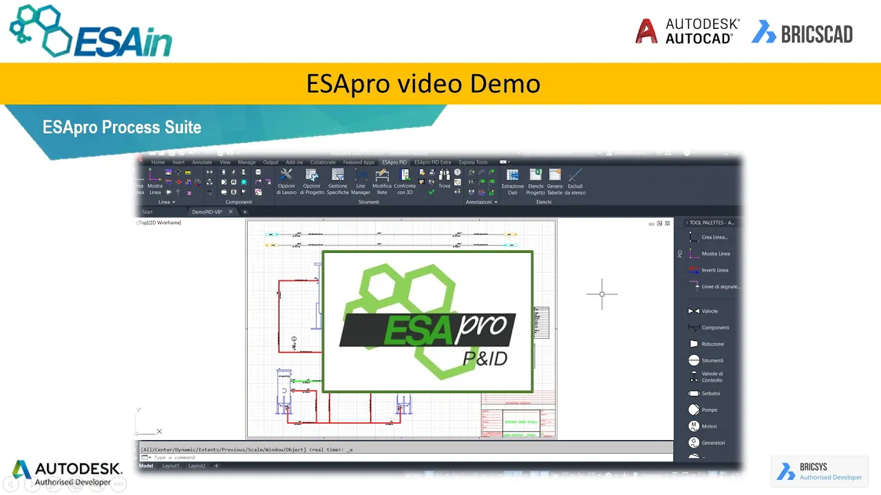Select the Modifica Rete tool
Viewport: 881px width, 495px height.
[x=382, y=181]
